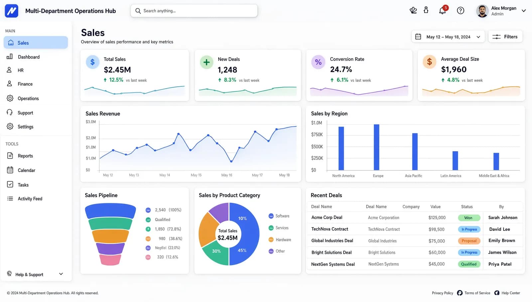Click the calendar icon in date picker
This screenshot has width=532, height=302.
418,37
